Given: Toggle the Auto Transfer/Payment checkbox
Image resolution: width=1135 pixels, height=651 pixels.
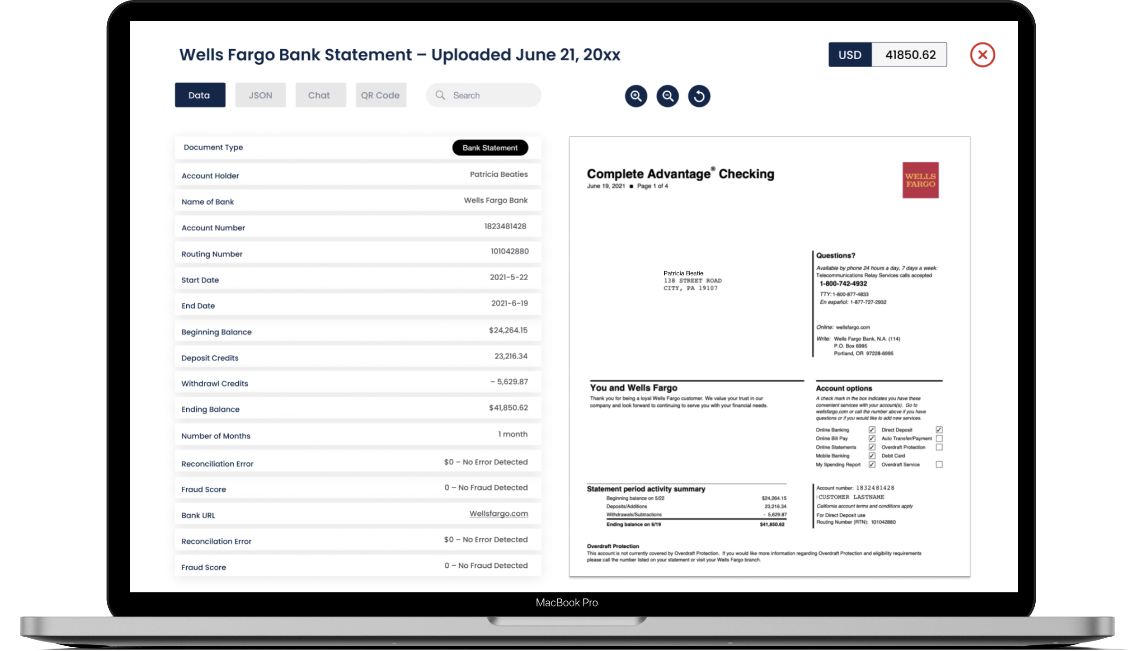Looking at the screenshot, I should [939, 439].
